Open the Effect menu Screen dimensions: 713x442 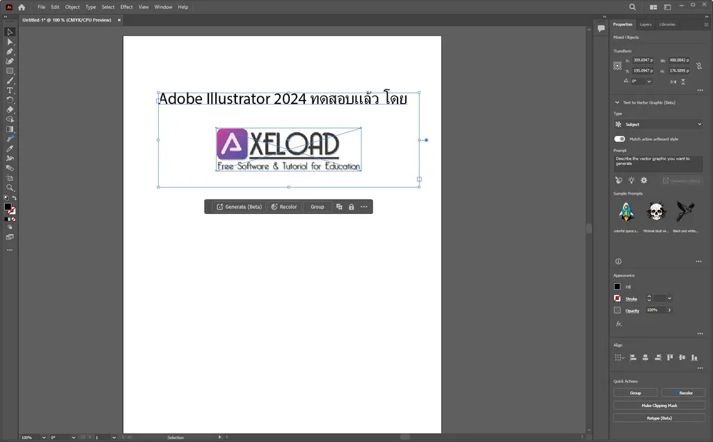click(x=127, y=7)
